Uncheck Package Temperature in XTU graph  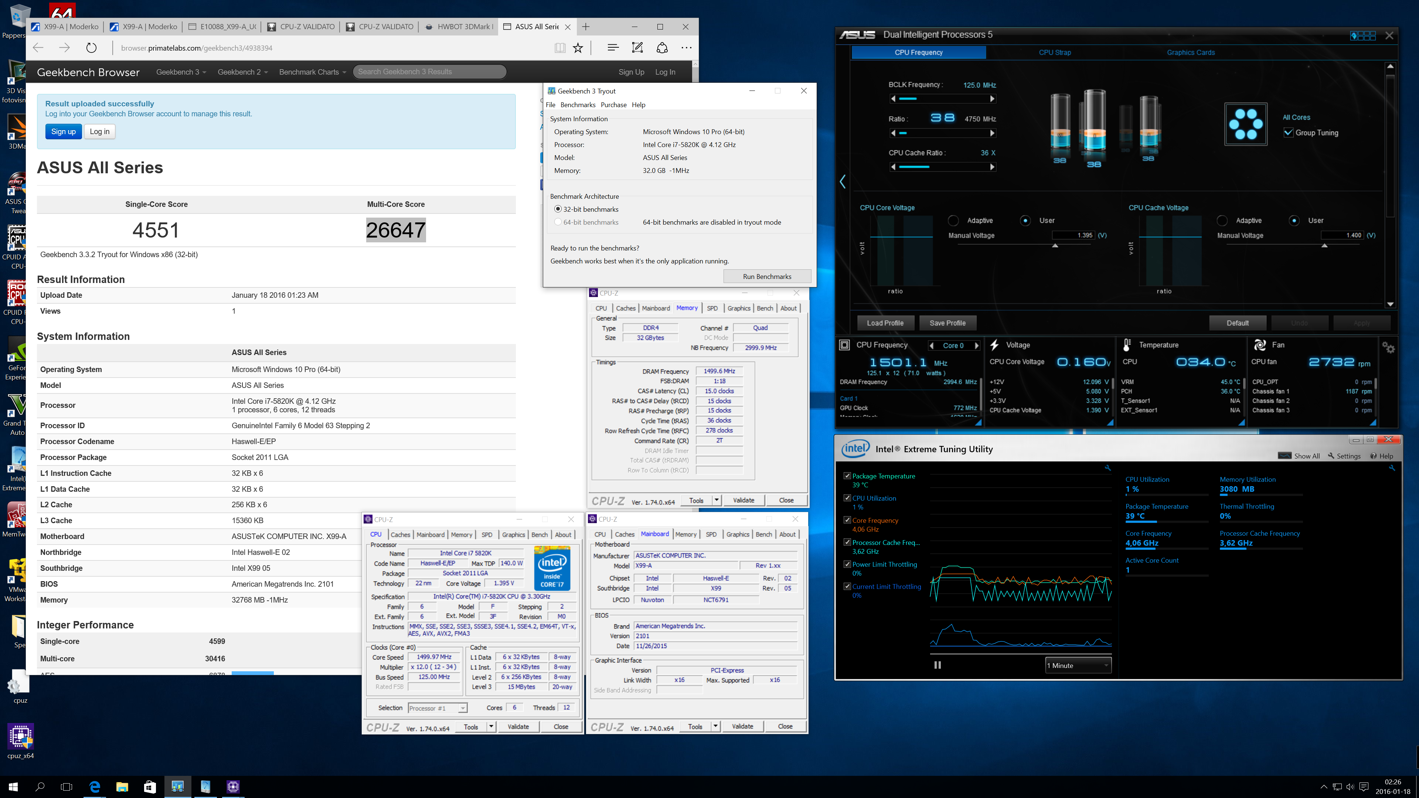[x=847, y=475]
